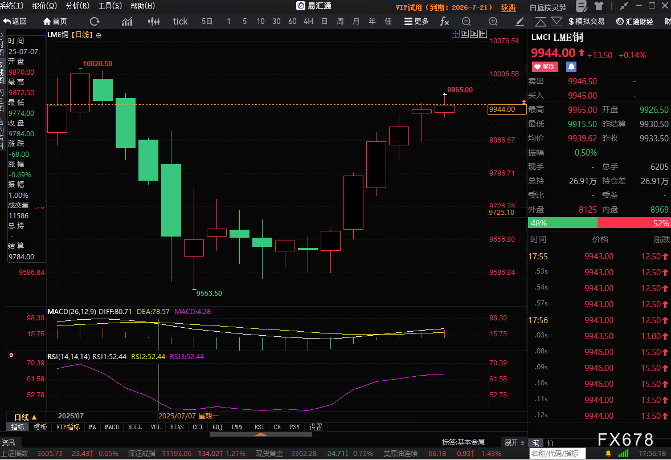Click the 名称/代码/指标 search field
The height and width of the screenshot is (460, 671).
[x=558, y=454]
